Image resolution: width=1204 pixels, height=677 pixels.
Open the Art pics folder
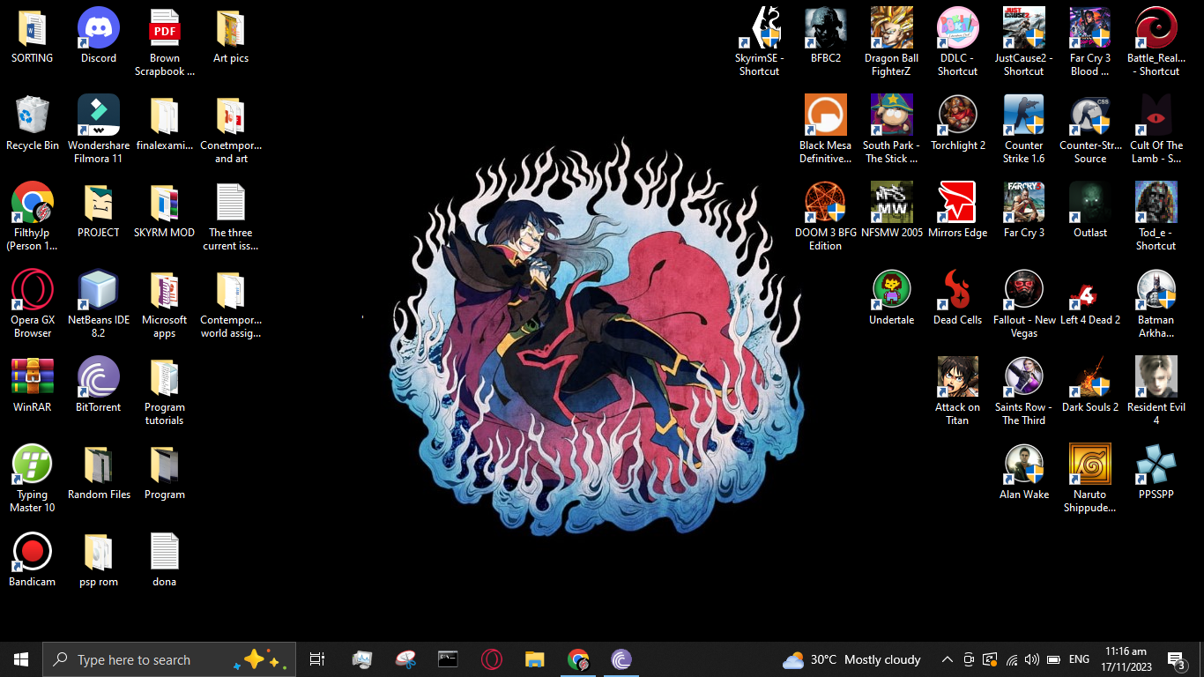[x=231, y=35]
